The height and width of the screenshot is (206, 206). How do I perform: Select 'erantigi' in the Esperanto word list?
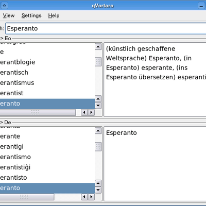(x=47, y=147)
